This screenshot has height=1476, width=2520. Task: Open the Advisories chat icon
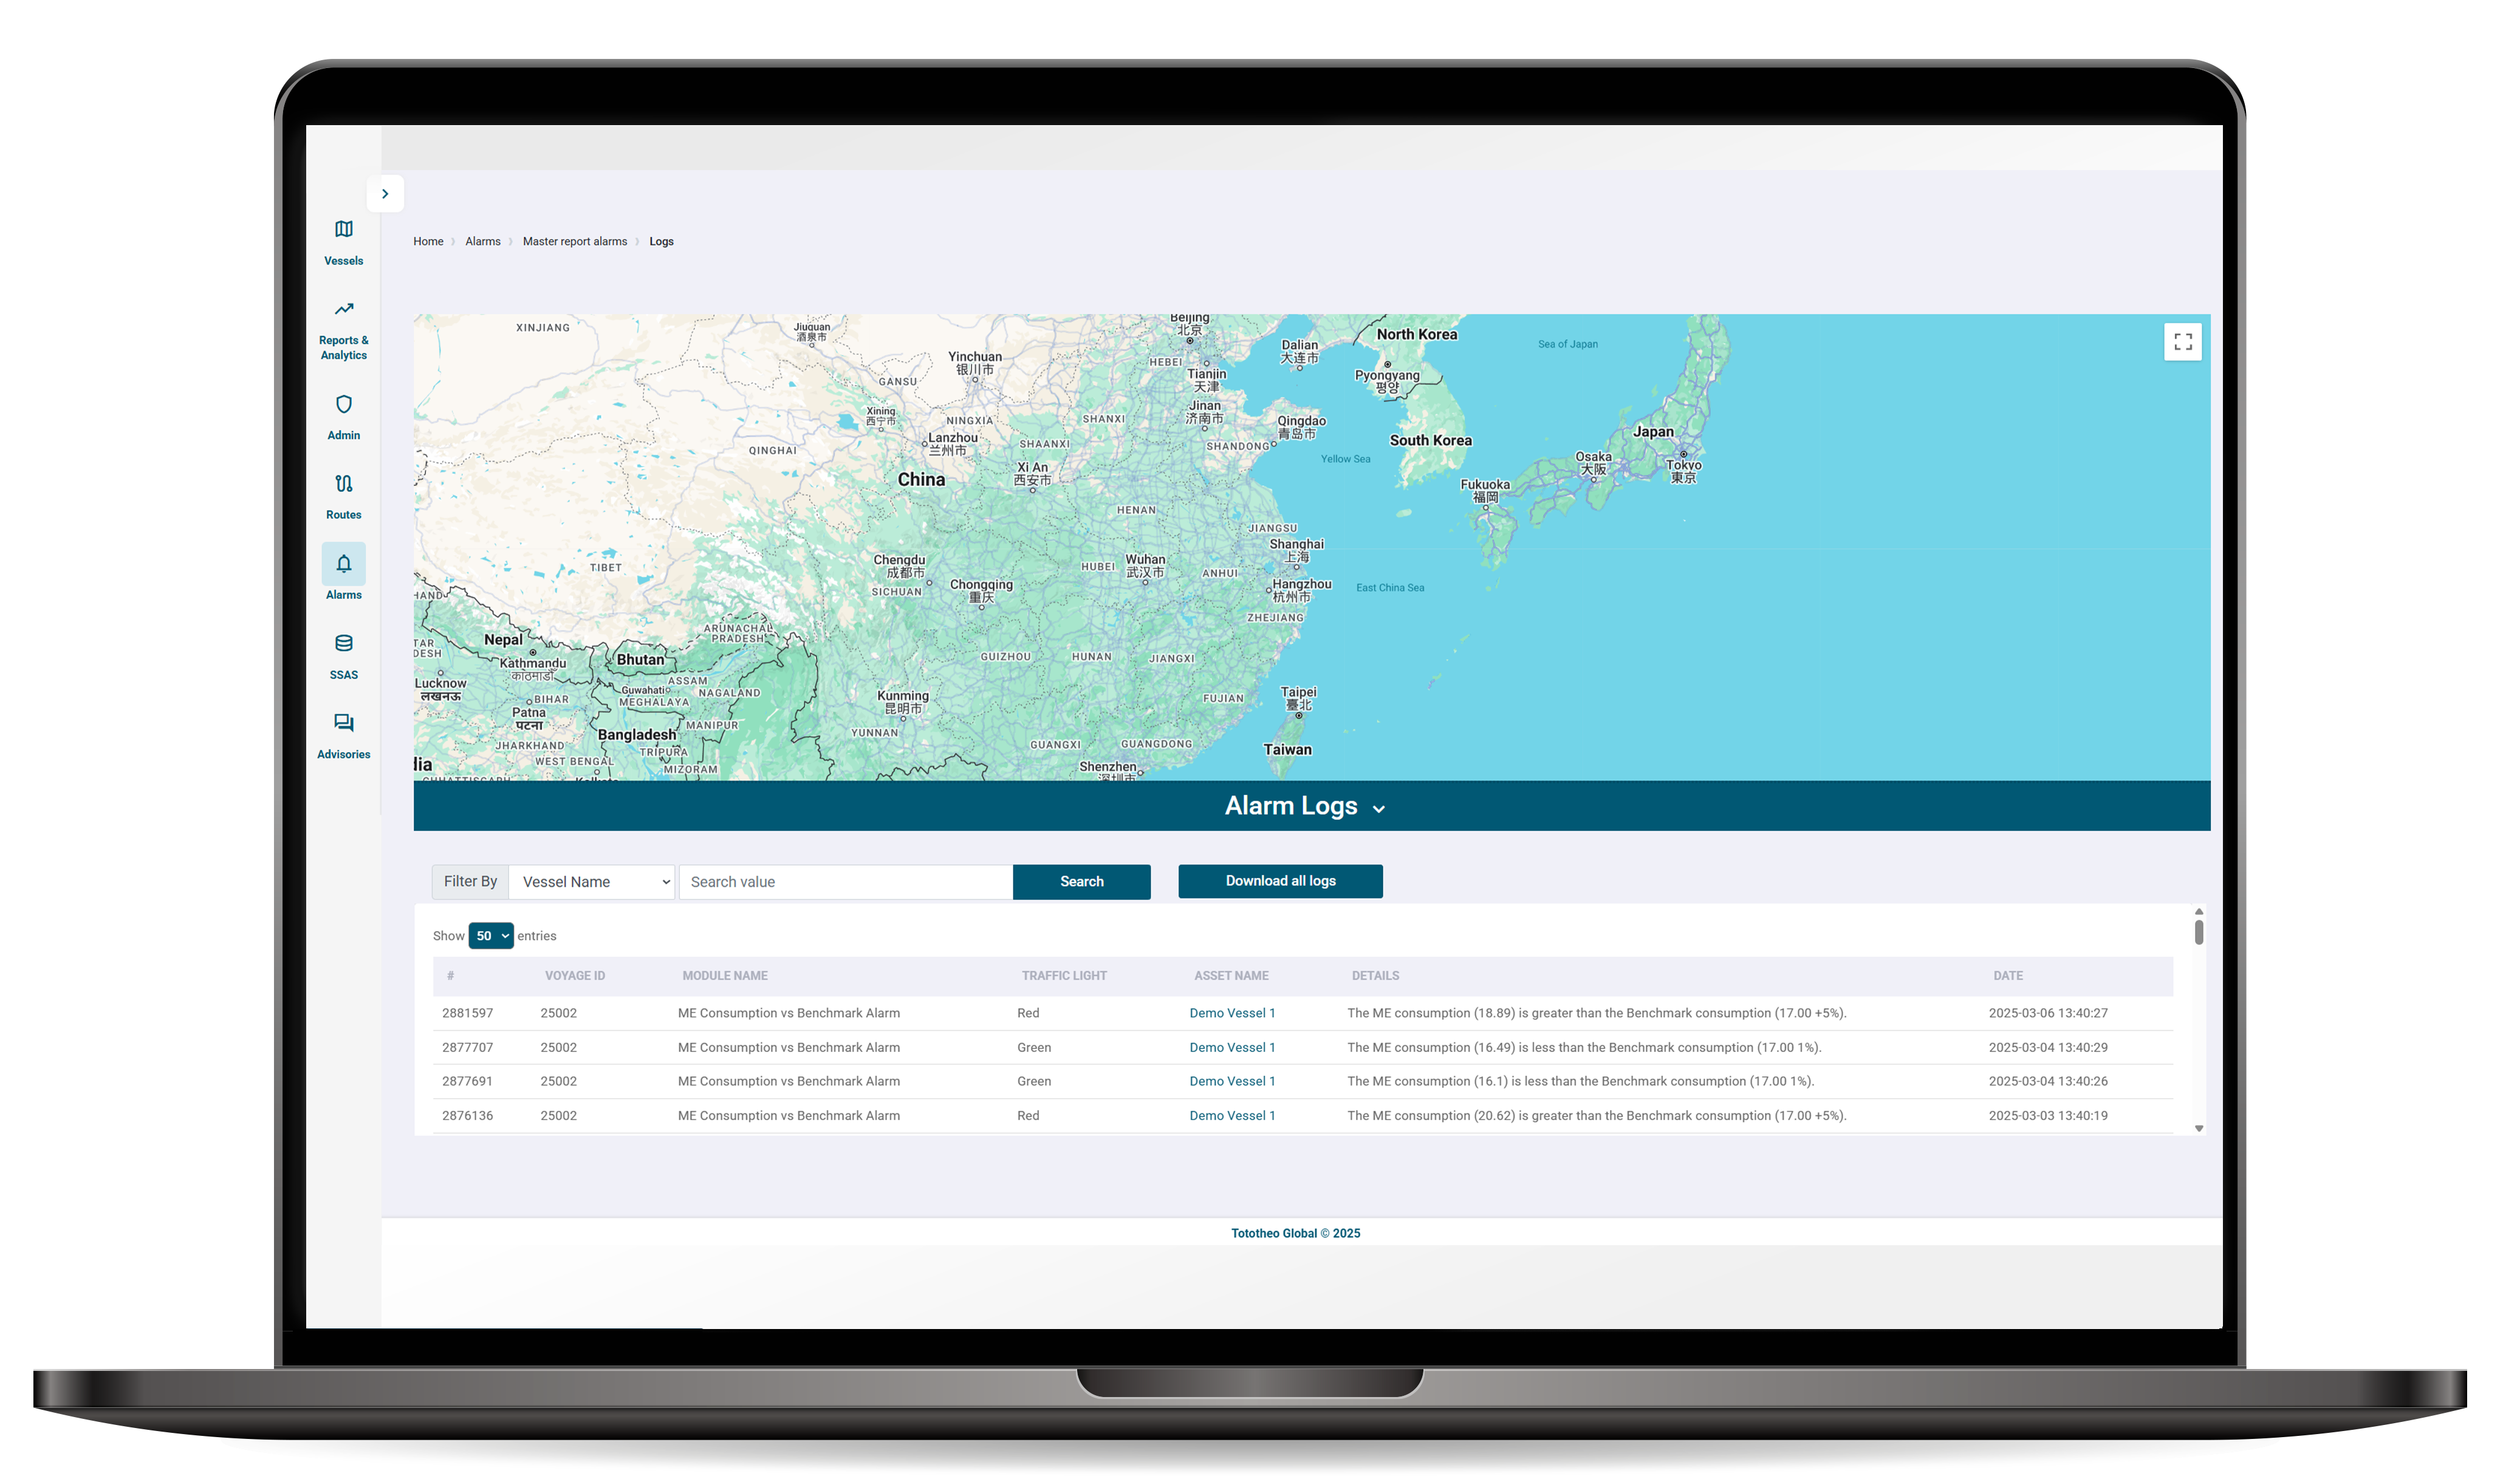343,723
